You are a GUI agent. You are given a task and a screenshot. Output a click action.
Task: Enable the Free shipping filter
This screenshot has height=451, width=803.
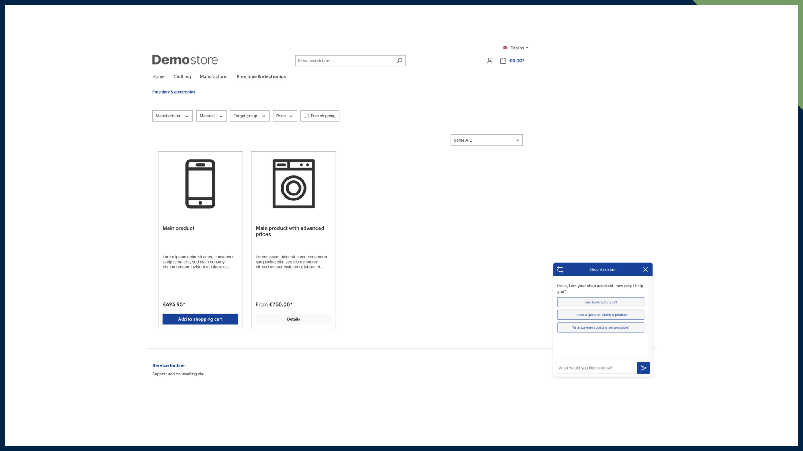306,116
